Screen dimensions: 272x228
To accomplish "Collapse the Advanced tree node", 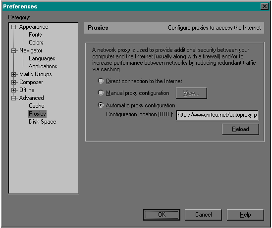I will click(x=13, y=98).
